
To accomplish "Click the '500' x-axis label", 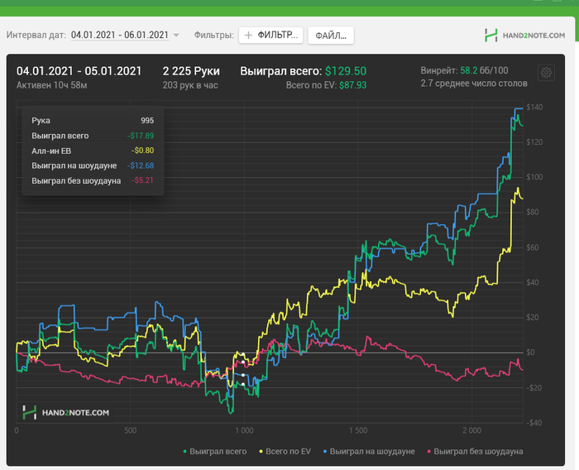I will coord(131,430).
